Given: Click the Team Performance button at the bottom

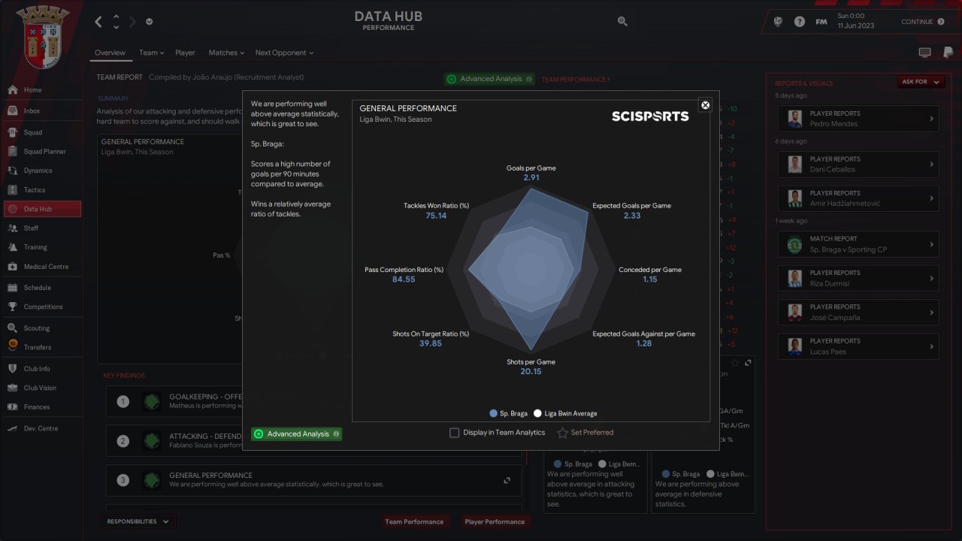Looking at the screenshot, I should tap(414, 521).
